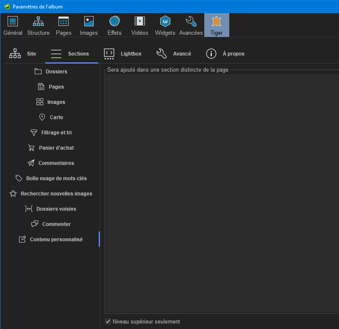The height and width of the screenshot is (329, 339).
Task: Switch to the Lightbox tab
Action: click(x=123, y=54)
